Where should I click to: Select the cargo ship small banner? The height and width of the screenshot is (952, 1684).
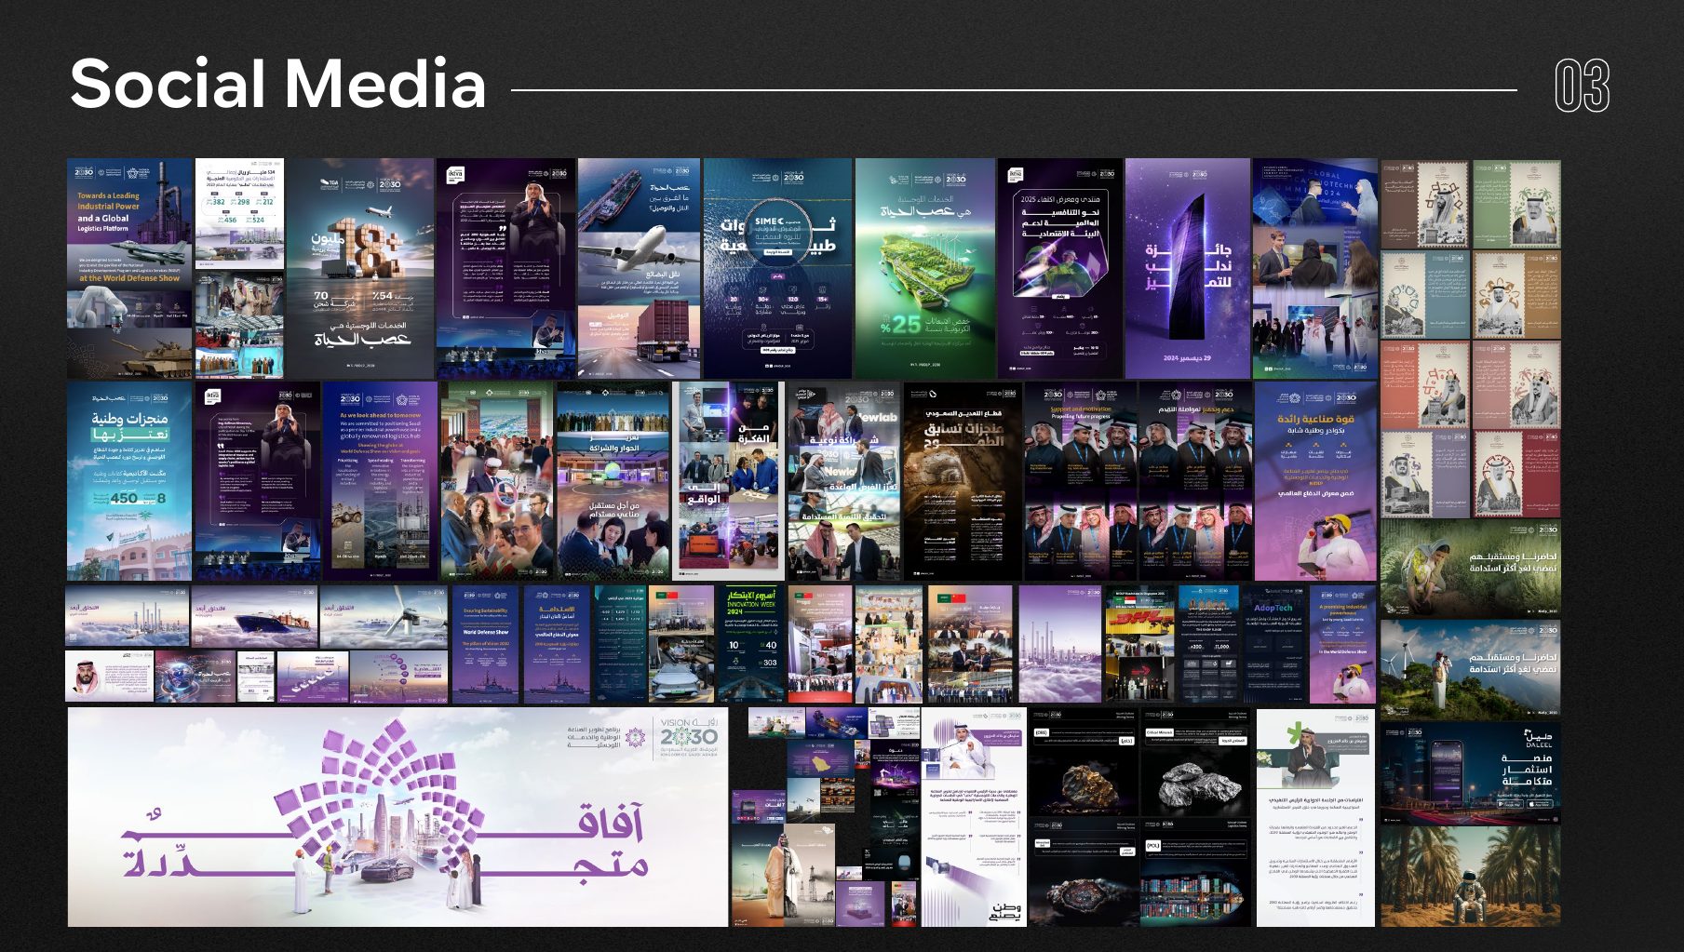(x=254, y=616)
